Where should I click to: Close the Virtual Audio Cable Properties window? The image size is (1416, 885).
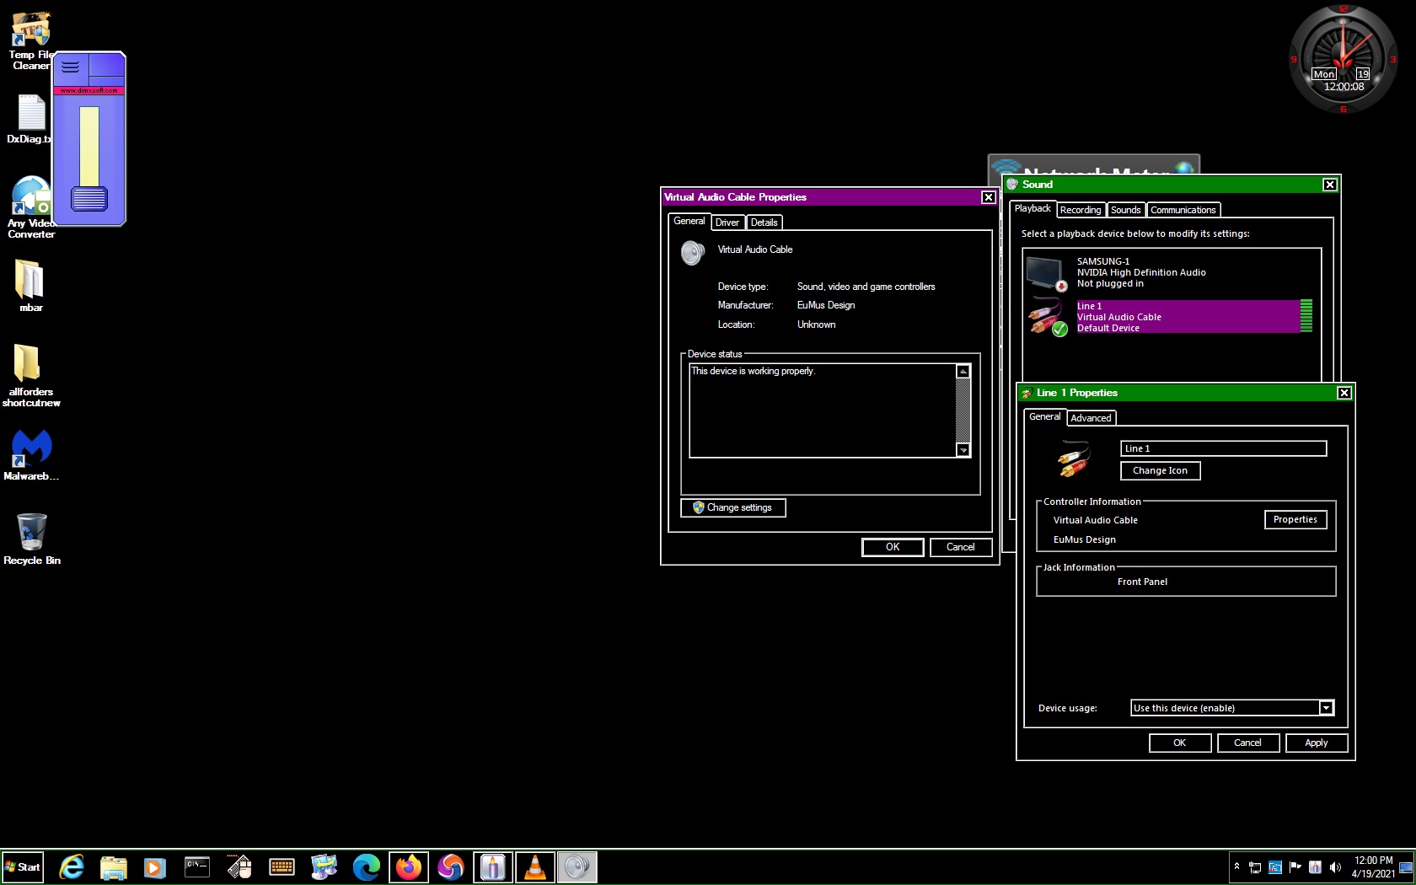point(988,197)
